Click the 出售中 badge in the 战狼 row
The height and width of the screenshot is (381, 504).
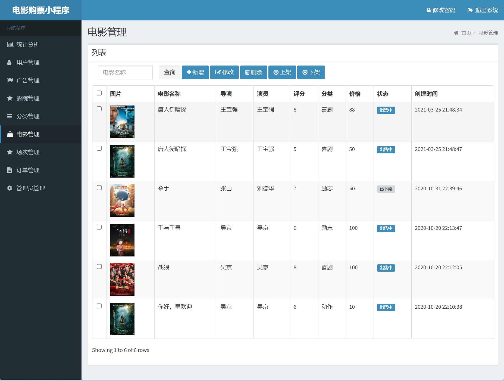(386, 268)
